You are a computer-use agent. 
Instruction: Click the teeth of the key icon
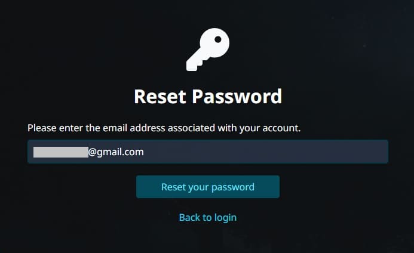click(195, 64)
